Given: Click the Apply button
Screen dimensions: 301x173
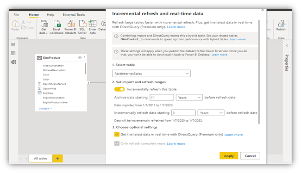Looking at the screenshot, I should [229, 156].
